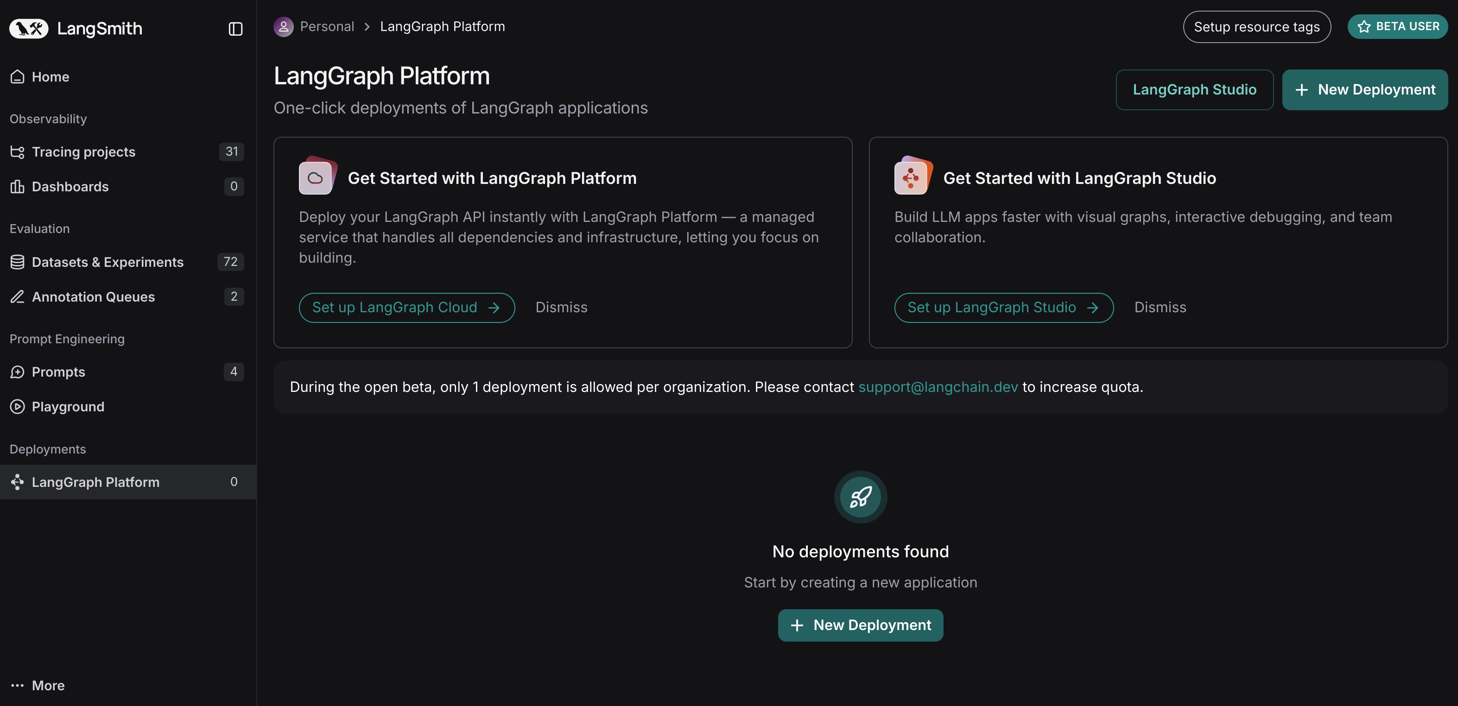This screenshot has width=1458, height=706.
Task: Open Datasets & Experiments
Action: [x=128, y=262]
